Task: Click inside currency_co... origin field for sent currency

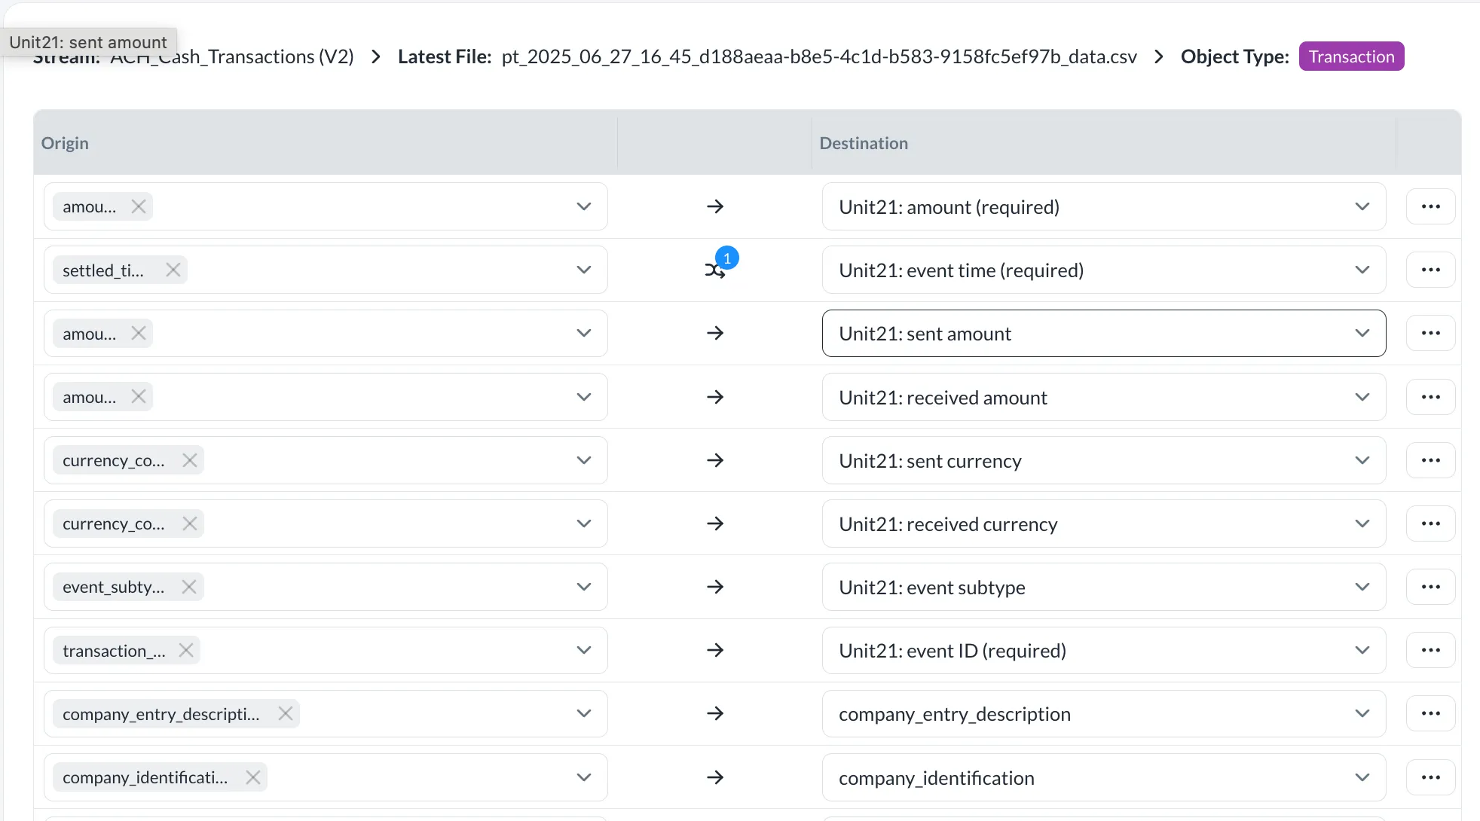Action: click(x=377, y=460)
